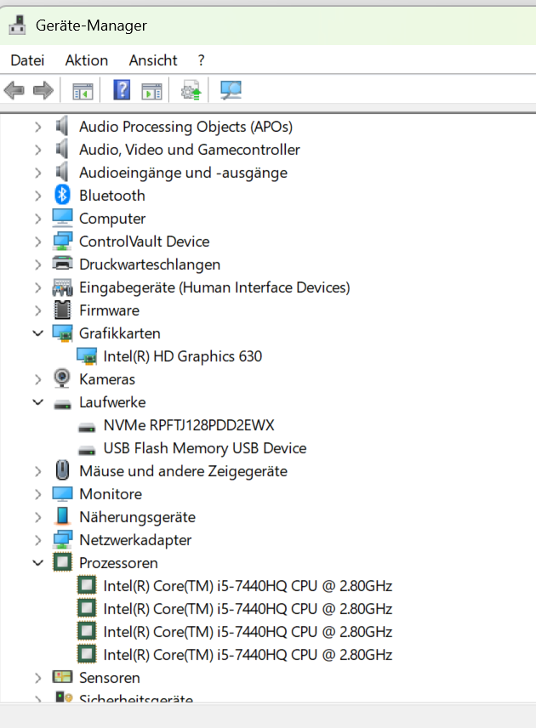Click the Geräte-Manager title bar icon
This screenshot has width=536, height=728.
18,25
